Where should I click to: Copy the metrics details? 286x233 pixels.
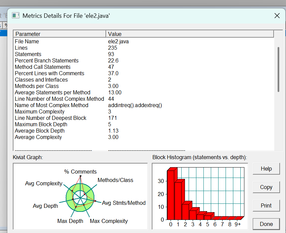(x=266, y=187)
